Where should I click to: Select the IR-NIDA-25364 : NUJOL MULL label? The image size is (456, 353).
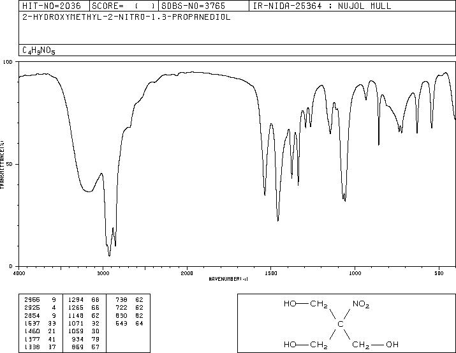click(322, 6)
